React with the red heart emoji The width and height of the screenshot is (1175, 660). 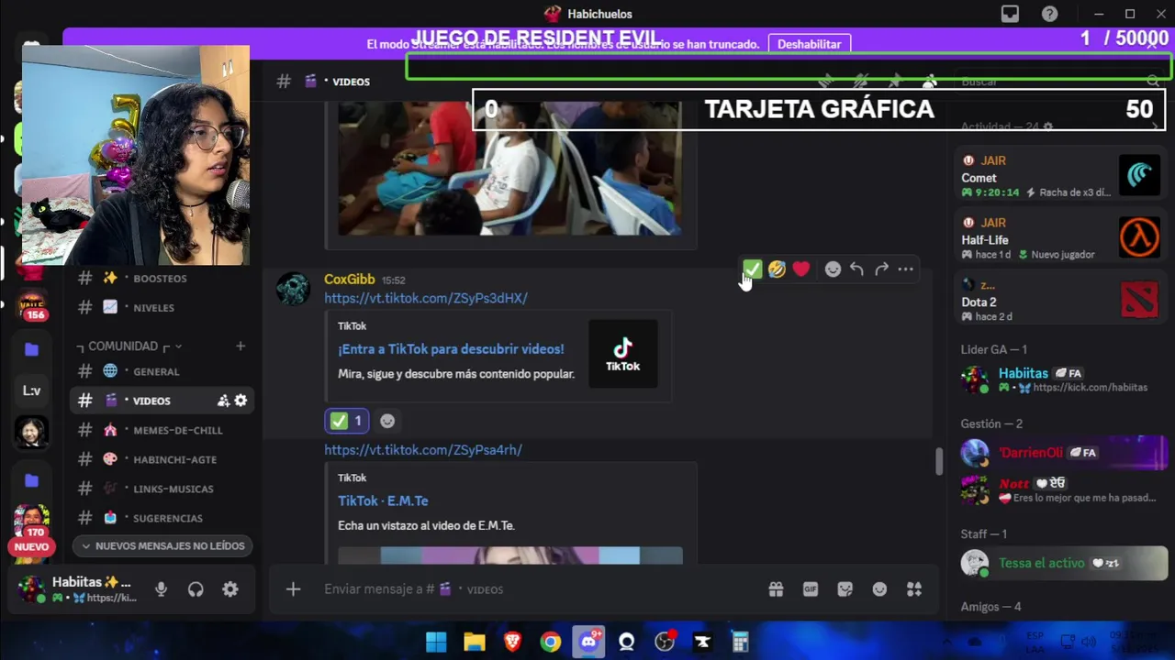(x=801, y=269)
